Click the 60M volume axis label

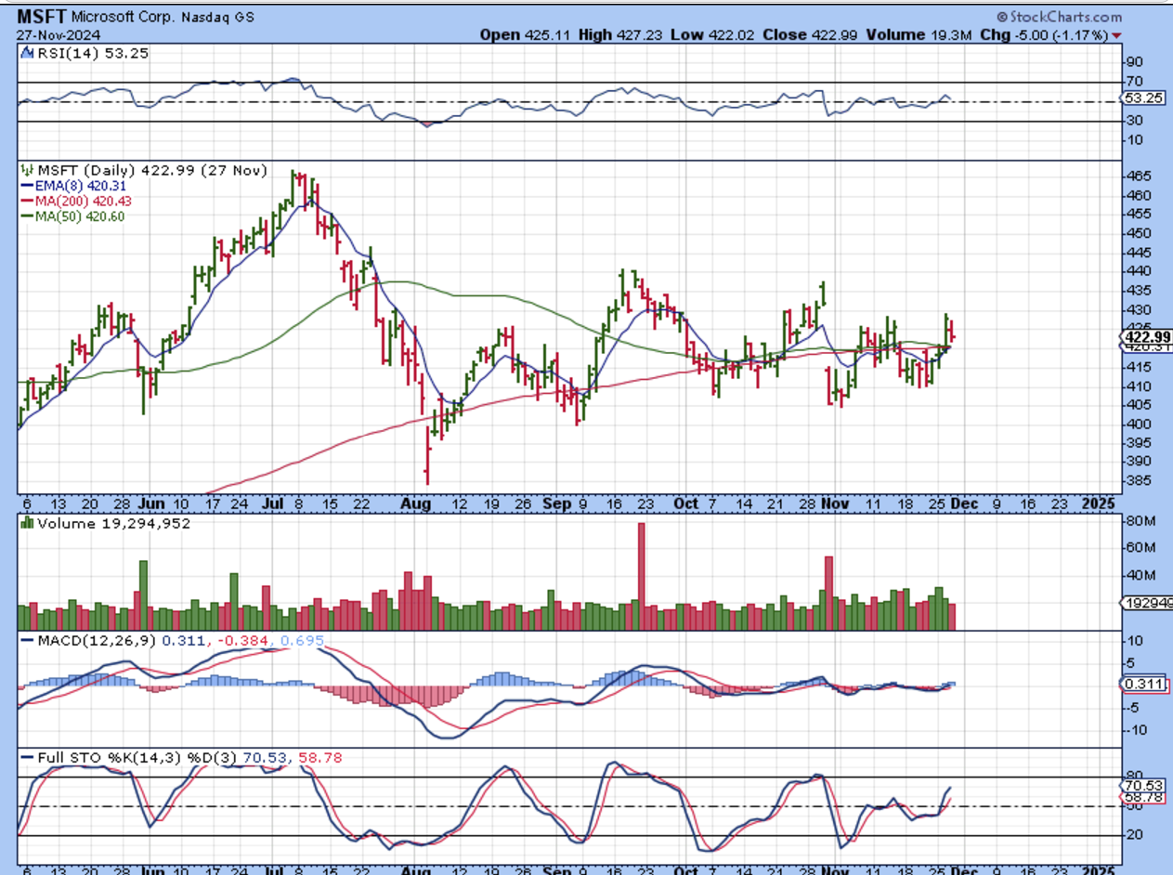tap(1139, 547)
